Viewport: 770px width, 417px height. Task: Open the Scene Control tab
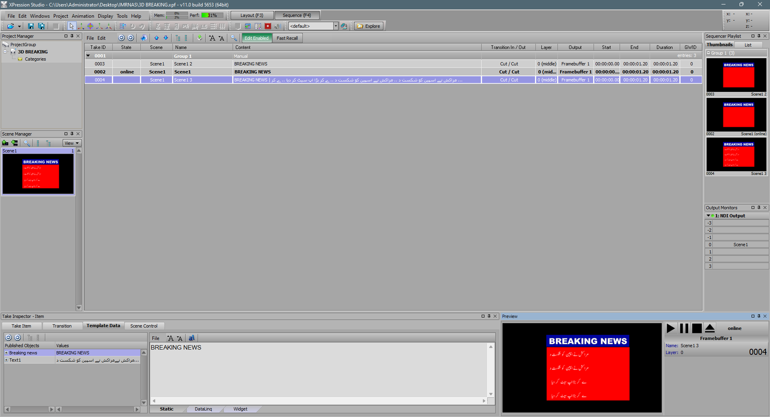144,326
